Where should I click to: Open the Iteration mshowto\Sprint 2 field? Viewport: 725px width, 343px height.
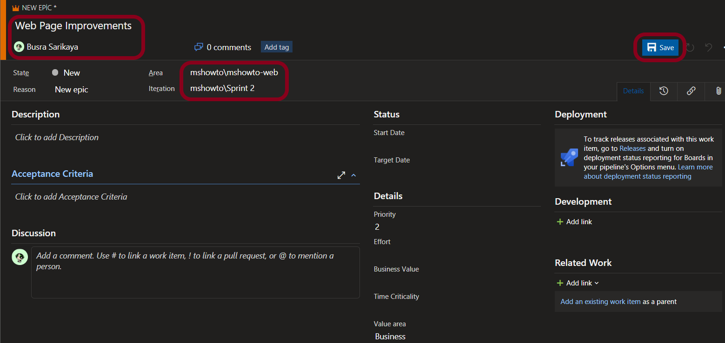(222, 88)
